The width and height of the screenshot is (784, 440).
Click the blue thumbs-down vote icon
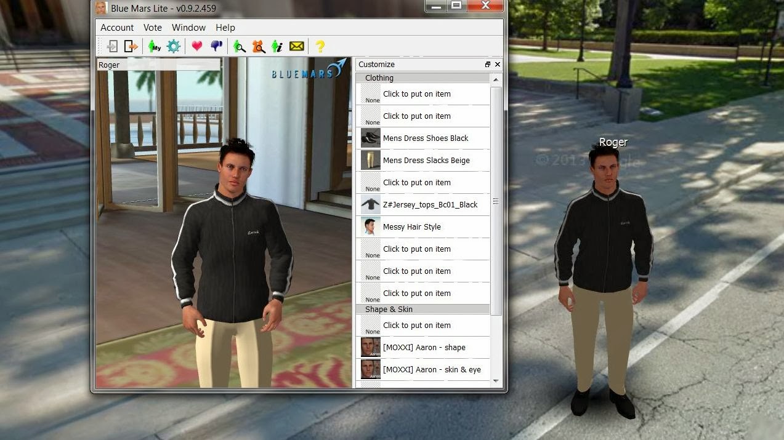[x=216, y=46]
